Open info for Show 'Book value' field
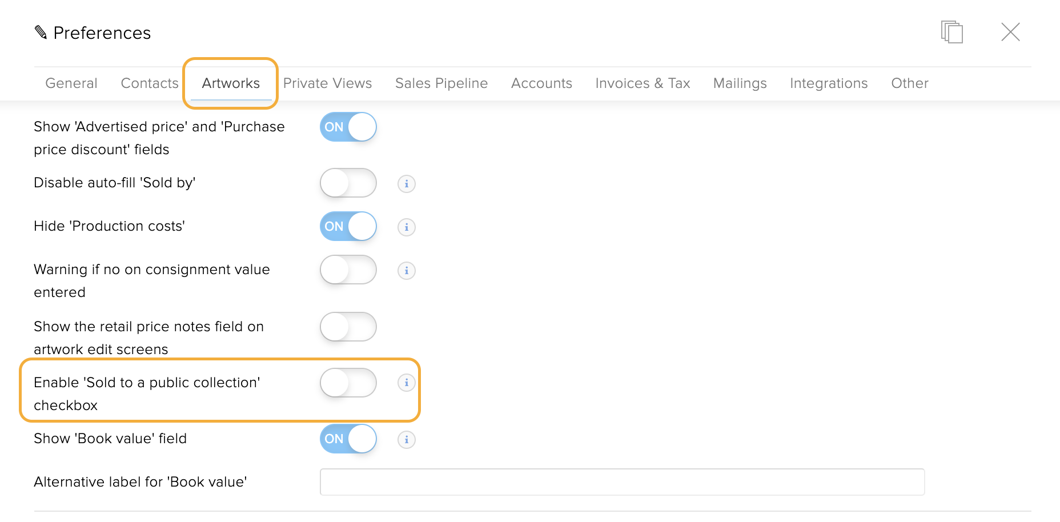This screenshot has height=522, width=1060. coord(407,440)
